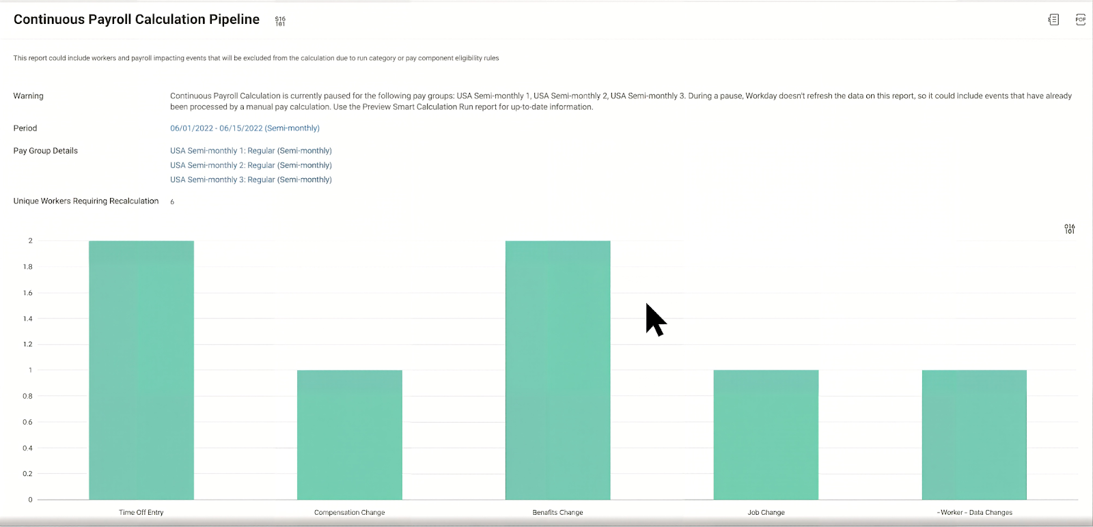Click the Worker - Data Changes axis label
This screenshot has width=1093, height=527.
point(975,513)
